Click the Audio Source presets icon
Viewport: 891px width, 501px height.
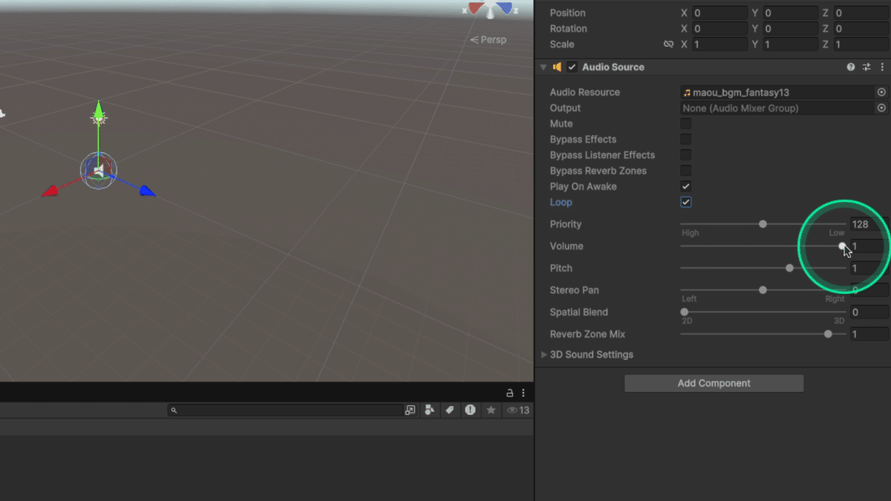tap(866, 67)
